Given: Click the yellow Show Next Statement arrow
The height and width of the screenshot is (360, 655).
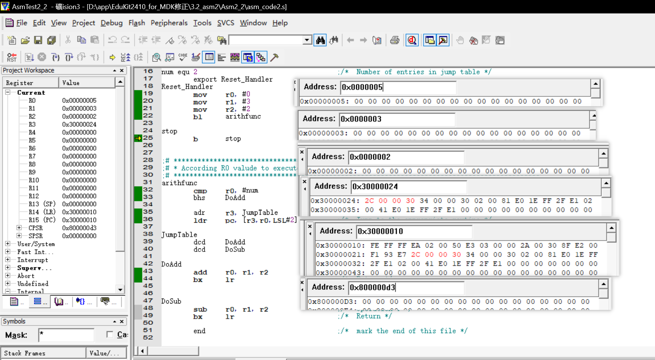Looking at the screenshot, I should tap(112, 57).
